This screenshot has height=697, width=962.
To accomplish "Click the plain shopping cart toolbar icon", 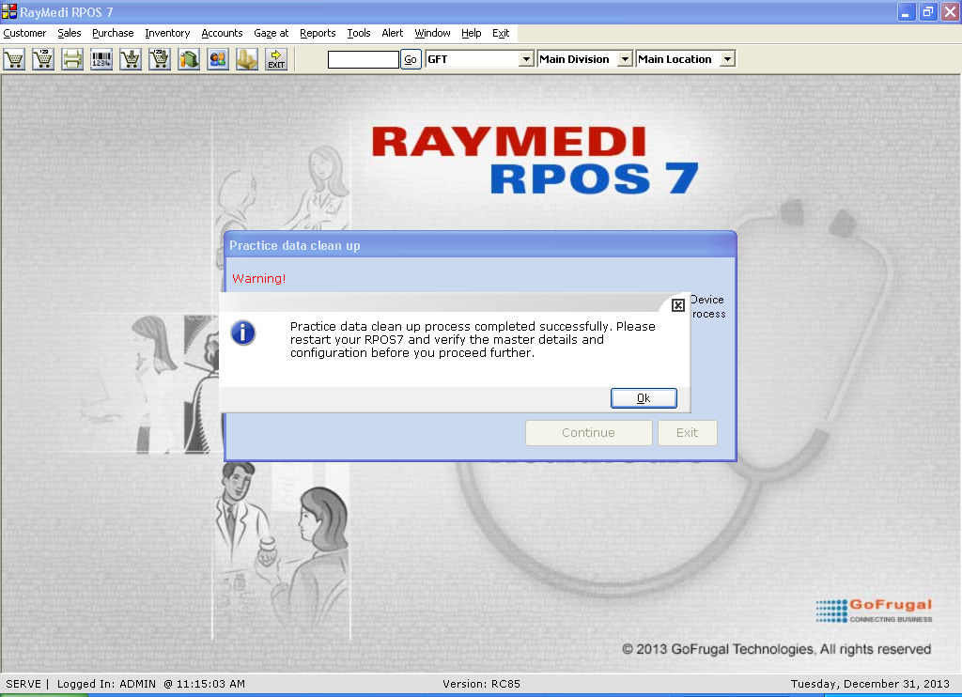I will click(14, 59).
